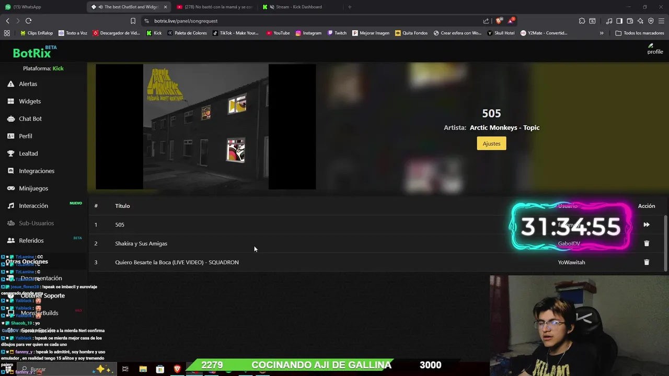Open Brave VPN shield icon
The width and height of the screenshot is (669, 376).
pyautogui.click(x=651, y=21)
